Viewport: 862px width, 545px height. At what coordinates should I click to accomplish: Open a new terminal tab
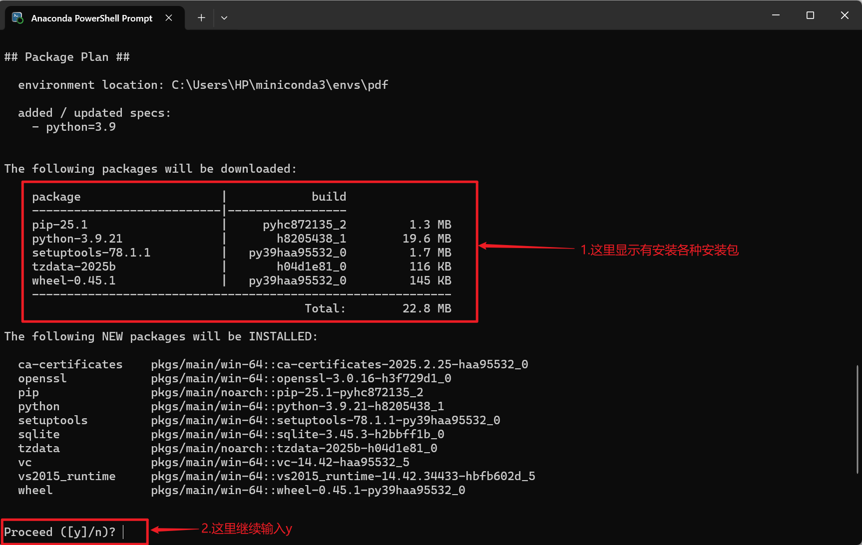point(201,18)
